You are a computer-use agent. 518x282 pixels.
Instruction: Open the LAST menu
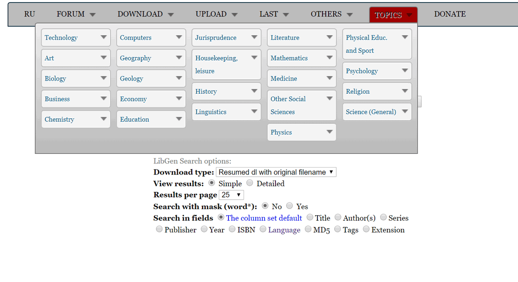click(274, 14)
